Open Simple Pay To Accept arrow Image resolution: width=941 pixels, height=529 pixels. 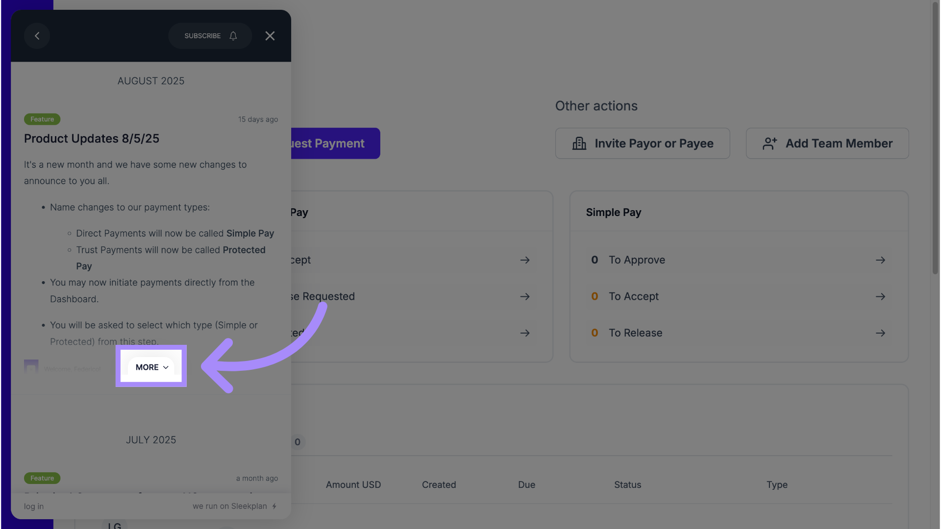[880, 297]
